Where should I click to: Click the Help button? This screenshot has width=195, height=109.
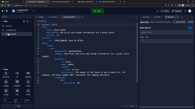pos(17,106)
